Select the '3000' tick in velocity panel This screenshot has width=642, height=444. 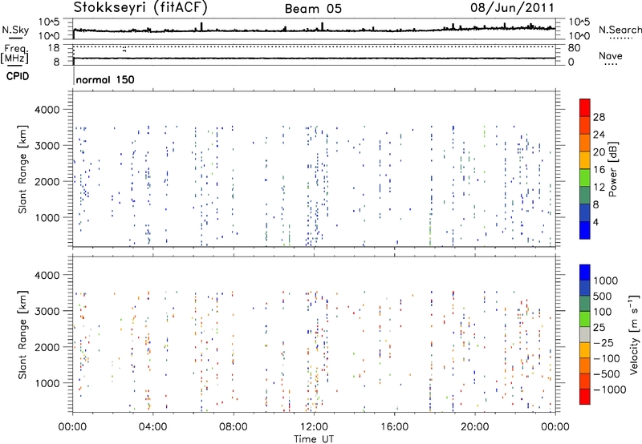(47, 311)
